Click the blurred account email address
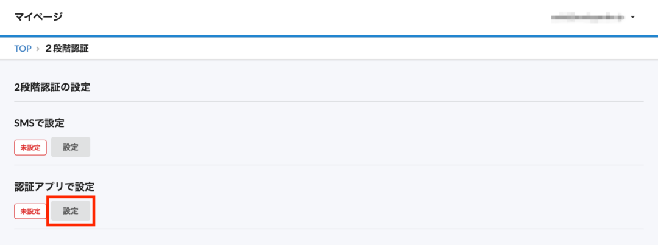Image resolution: width=658 pixels, height=245 pixels. coord(587,17)
